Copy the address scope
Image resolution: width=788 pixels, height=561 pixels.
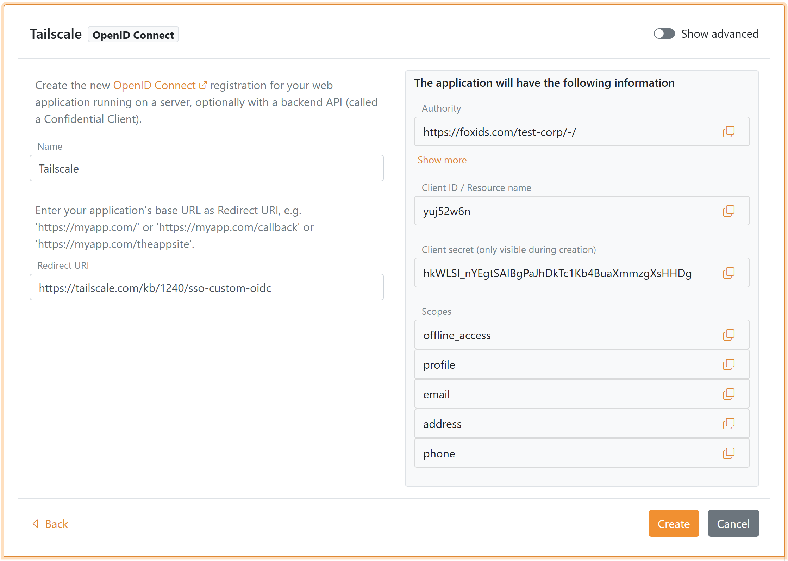click(729, 424)
